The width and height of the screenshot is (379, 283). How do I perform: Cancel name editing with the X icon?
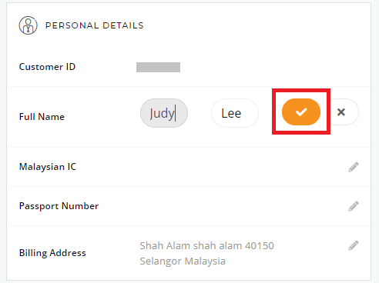[x=341, y=112]
